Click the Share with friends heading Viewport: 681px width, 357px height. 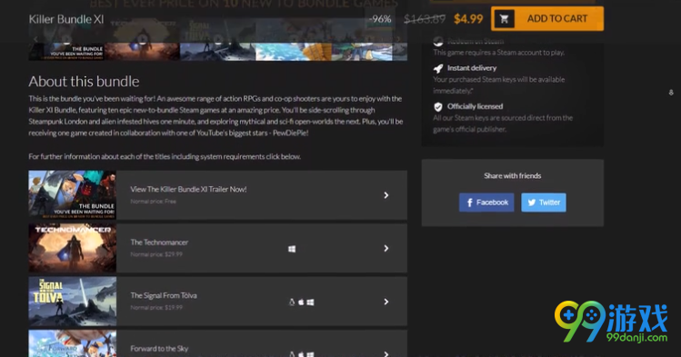pyautogui.click(x=513, y=175)
